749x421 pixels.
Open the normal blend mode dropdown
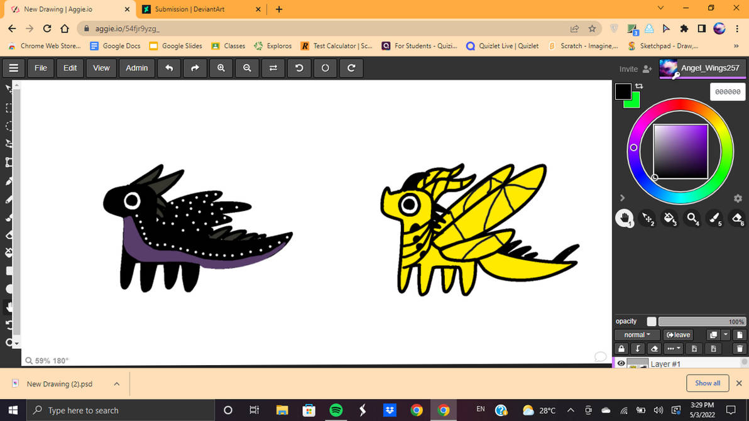coord(637,334)
